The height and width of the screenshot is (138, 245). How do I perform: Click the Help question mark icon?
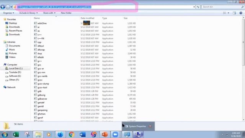point(241,13)
